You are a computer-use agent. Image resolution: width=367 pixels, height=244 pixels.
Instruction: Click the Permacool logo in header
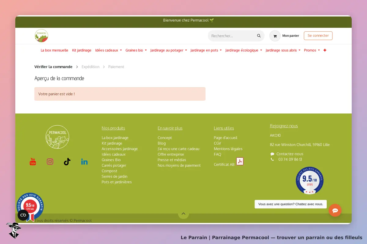pos(41,36)
